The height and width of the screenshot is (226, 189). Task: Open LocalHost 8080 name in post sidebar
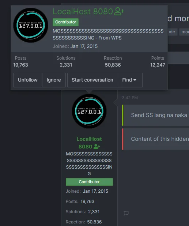(x=89, y=143)
